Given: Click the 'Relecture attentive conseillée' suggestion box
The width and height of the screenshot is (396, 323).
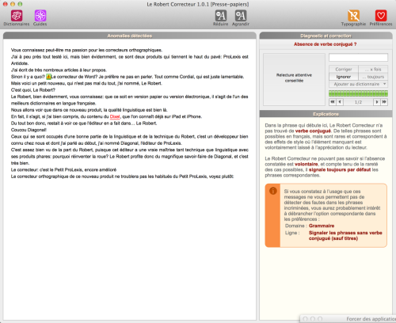Looking at the screenshot, I should pyautogui.click(x=294, y=79).
